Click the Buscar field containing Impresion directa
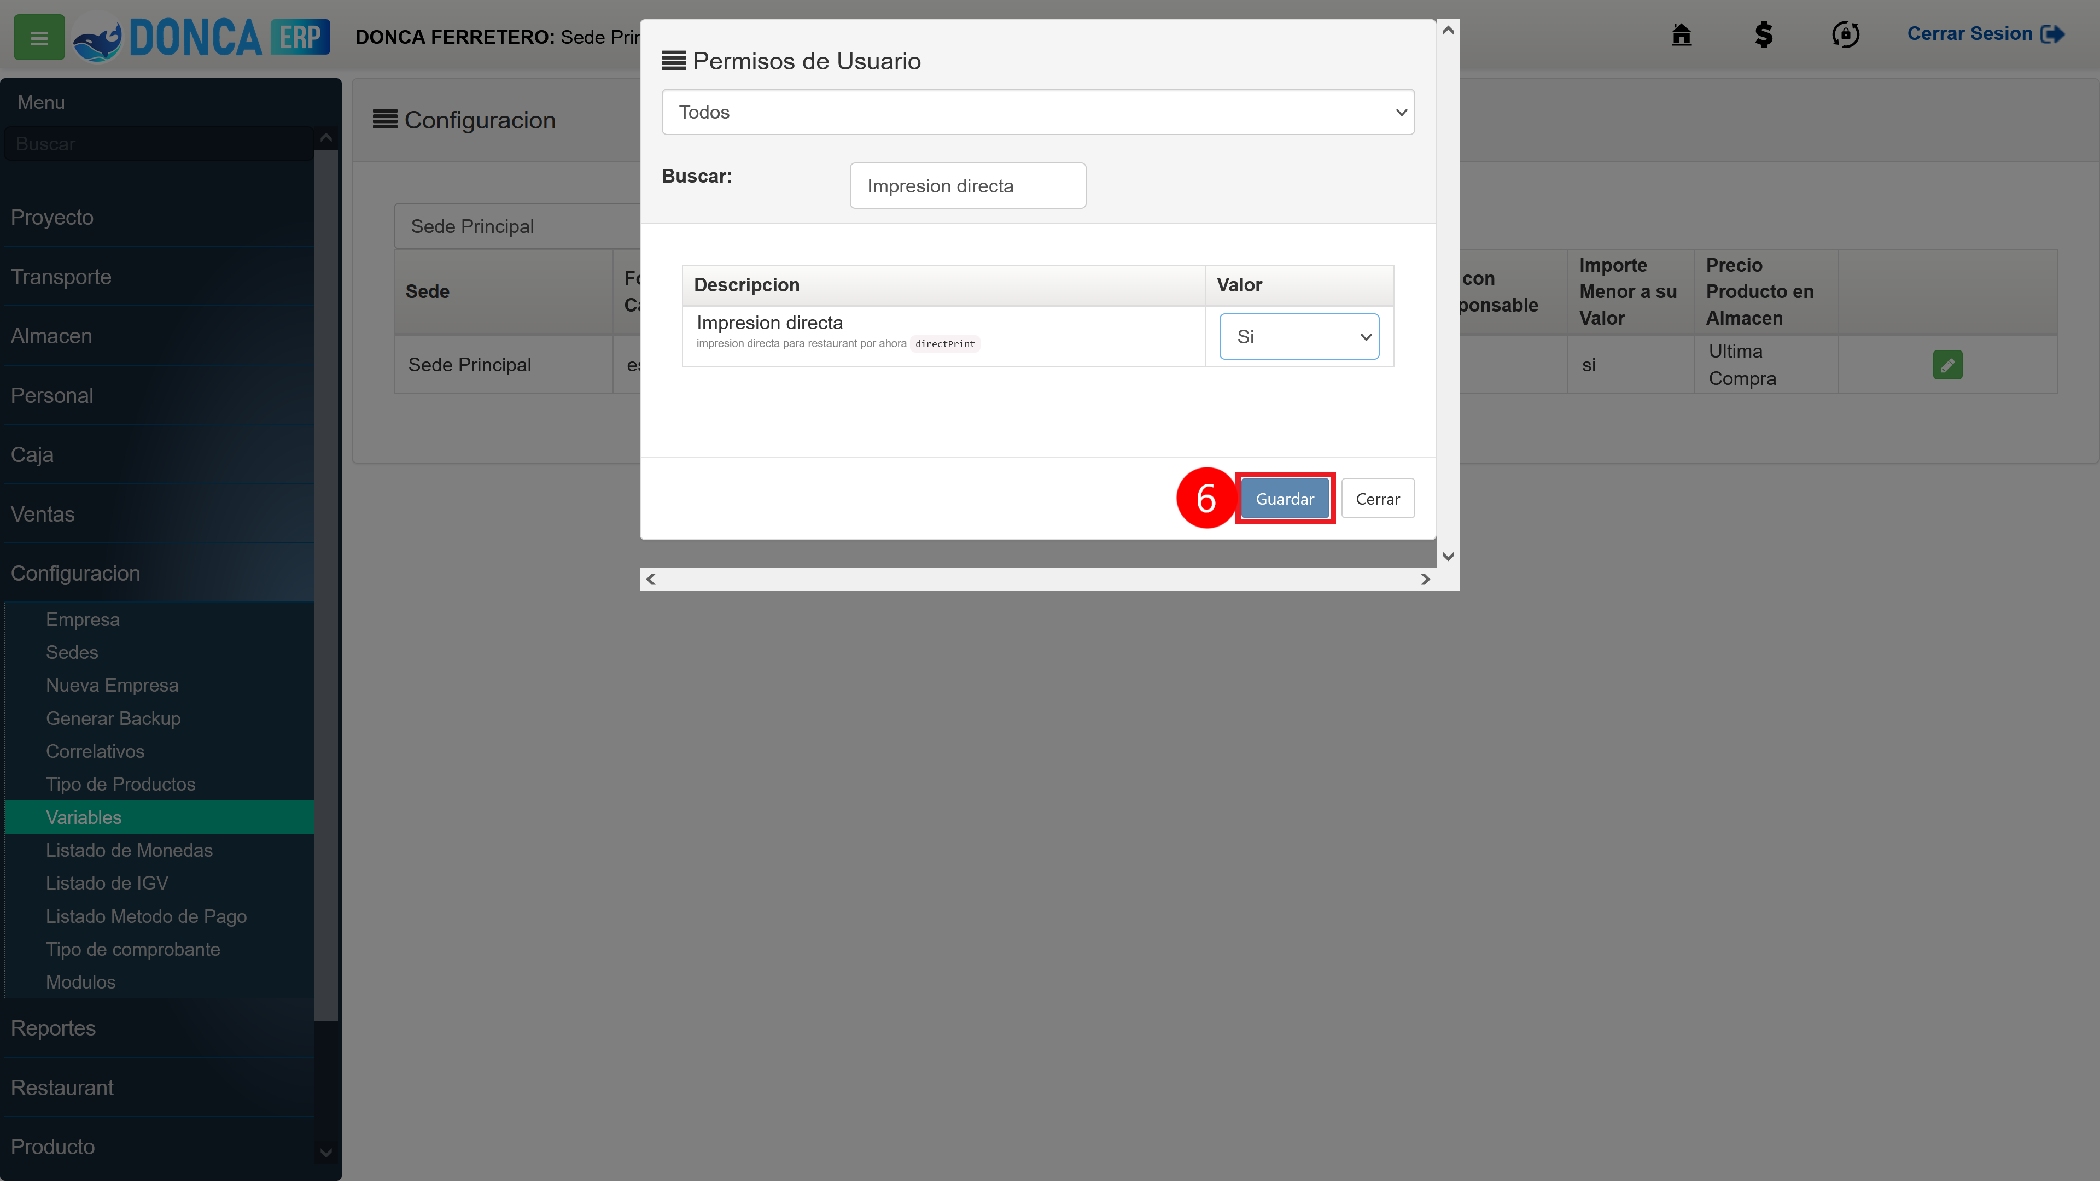Image resolution: width=2100 pixels, height=1181 pixels. click(x=967, y=186)
